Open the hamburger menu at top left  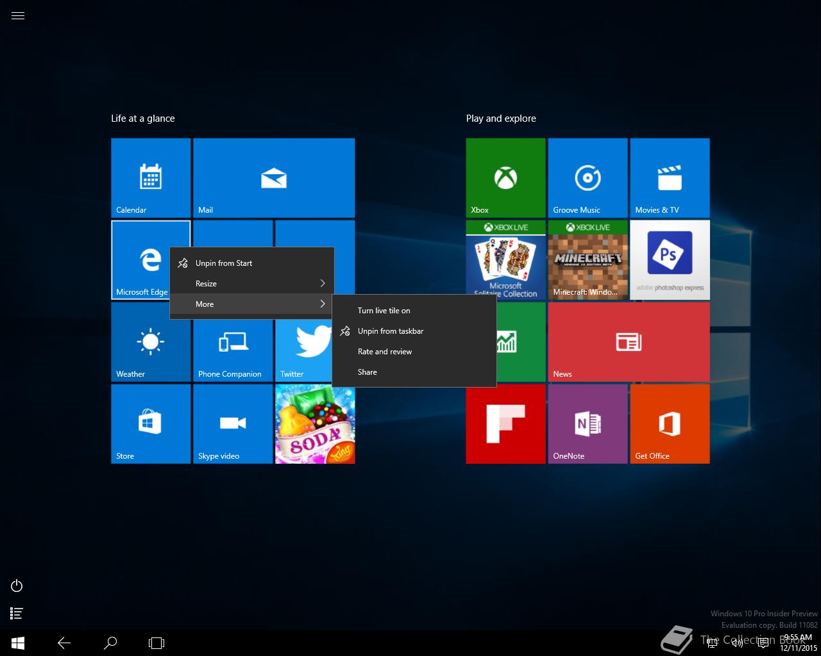[18, 16]
